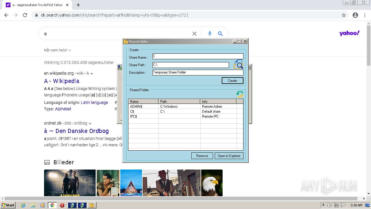The width and height of the screenshot is (371, 209).
Task: Click the Create button in ShareFolder
Action: [x=232, y=81]
